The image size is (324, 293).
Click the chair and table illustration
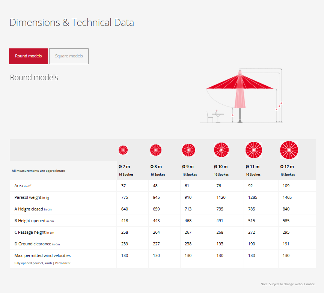click(215, 116)
